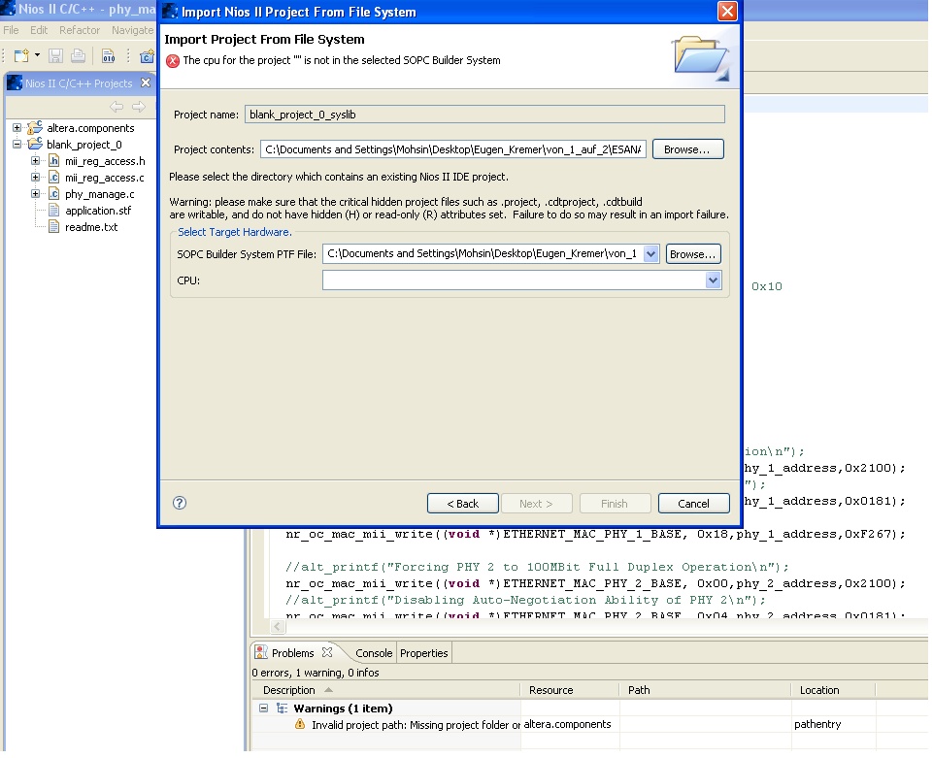The width and height of the screenshot is (933, 758).
Task: Click the Print toolbar icon
Action: pyautogui.click(x=78, y=56)
